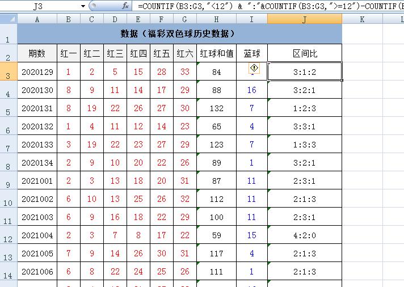
Task: Select column I header
Action: point(252,19)
